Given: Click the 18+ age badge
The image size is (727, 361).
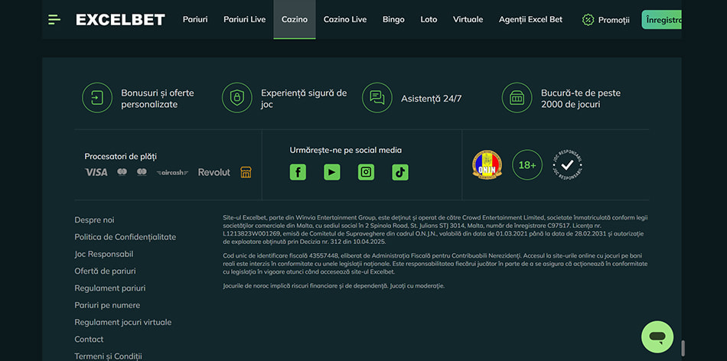Looking at the screenshot, I should point(527,164).
